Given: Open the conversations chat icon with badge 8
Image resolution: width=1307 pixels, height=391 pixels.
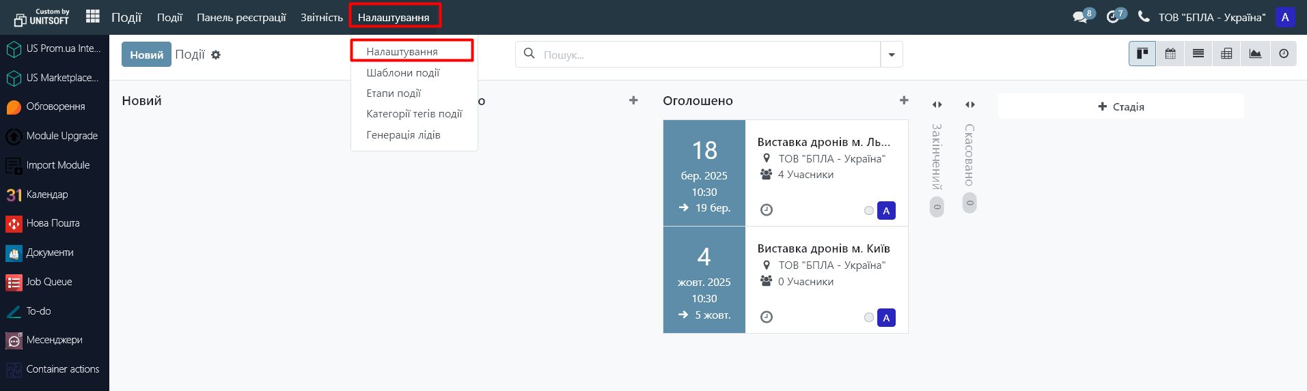Looking at the screenshot, I should [1080, 17].
